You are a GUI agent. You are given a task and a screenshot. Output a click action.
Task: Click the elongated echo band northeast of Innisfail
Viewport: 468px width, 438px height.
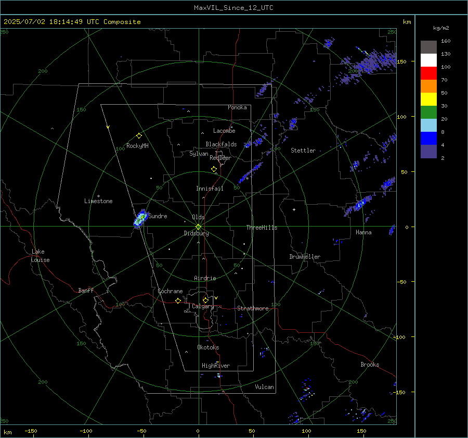tap(250, 173)
